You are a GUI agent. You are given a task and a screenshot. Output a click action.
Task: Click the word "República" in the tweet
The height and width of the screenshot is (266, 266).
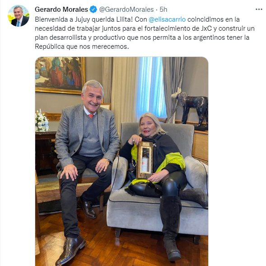(50, 47)
